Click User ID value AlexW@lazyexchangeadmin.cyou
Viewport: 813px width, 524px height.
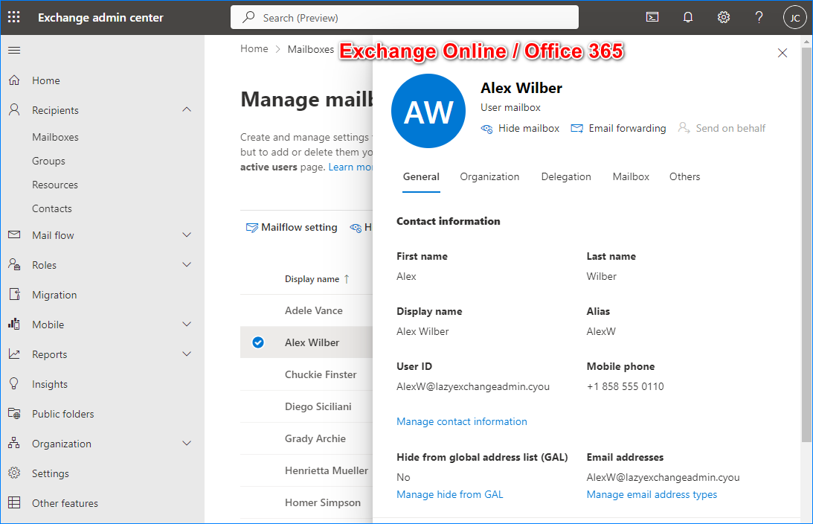pyautogui.click(x=473, y=386)
